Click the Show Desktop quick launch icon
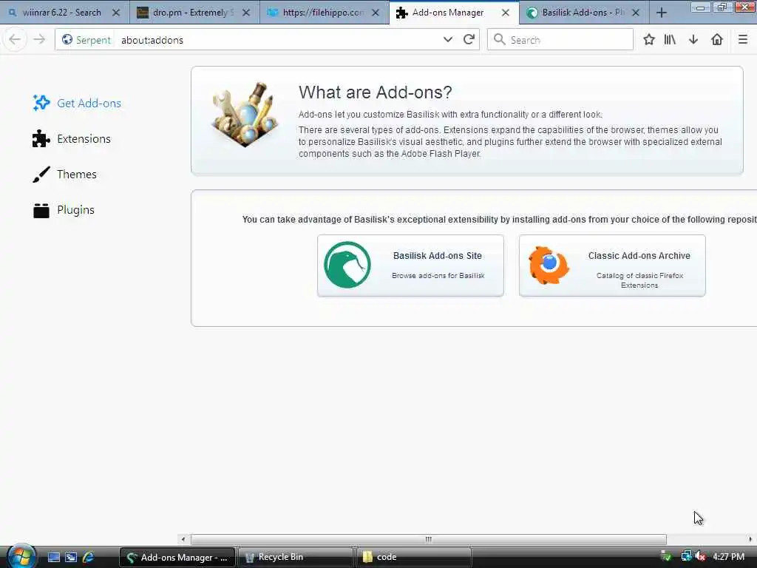Screen dimensions: 757x568 [x=53, y=557]
